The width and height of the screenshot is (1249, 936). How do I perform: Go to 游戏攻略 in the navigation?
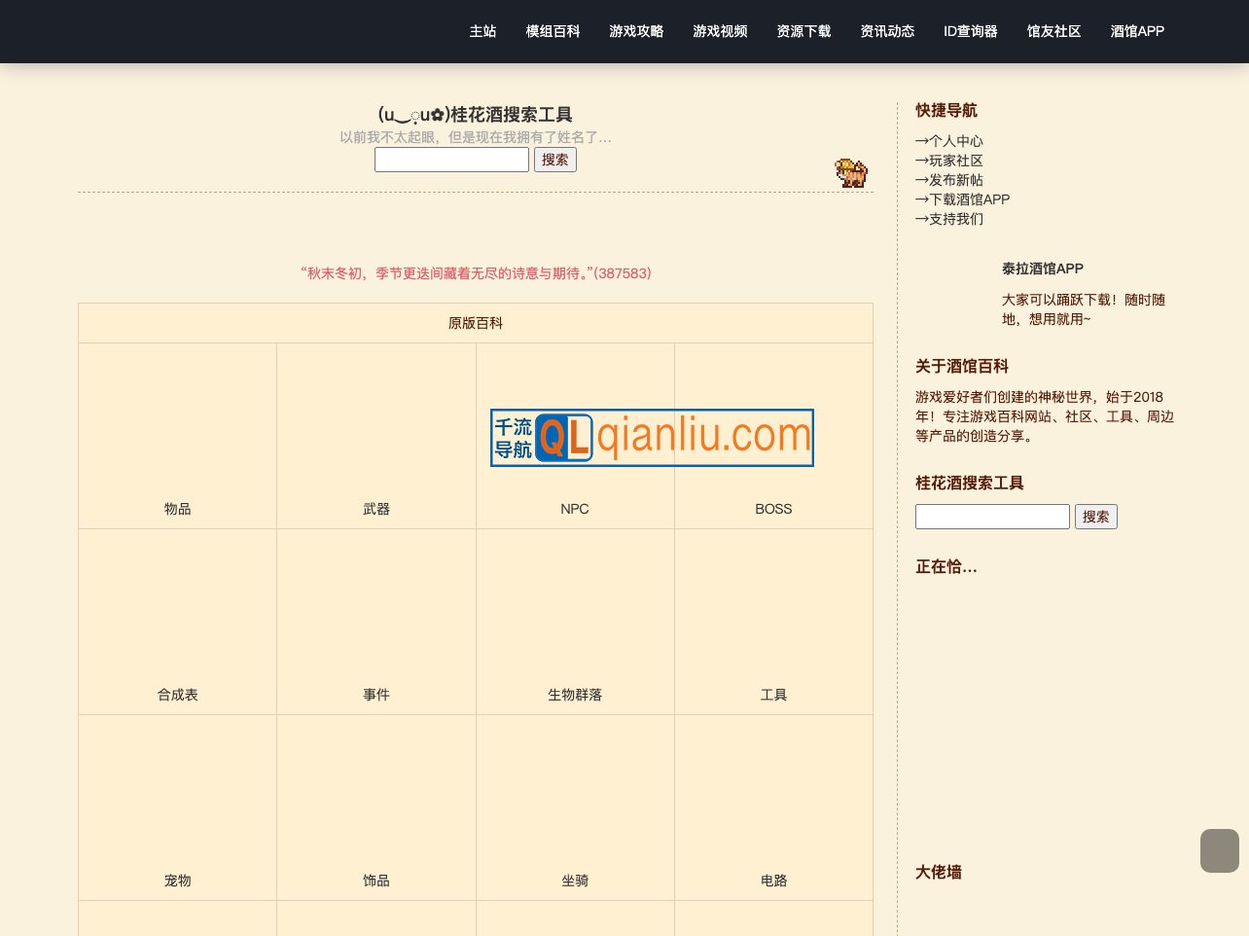(x=636, y=31)
